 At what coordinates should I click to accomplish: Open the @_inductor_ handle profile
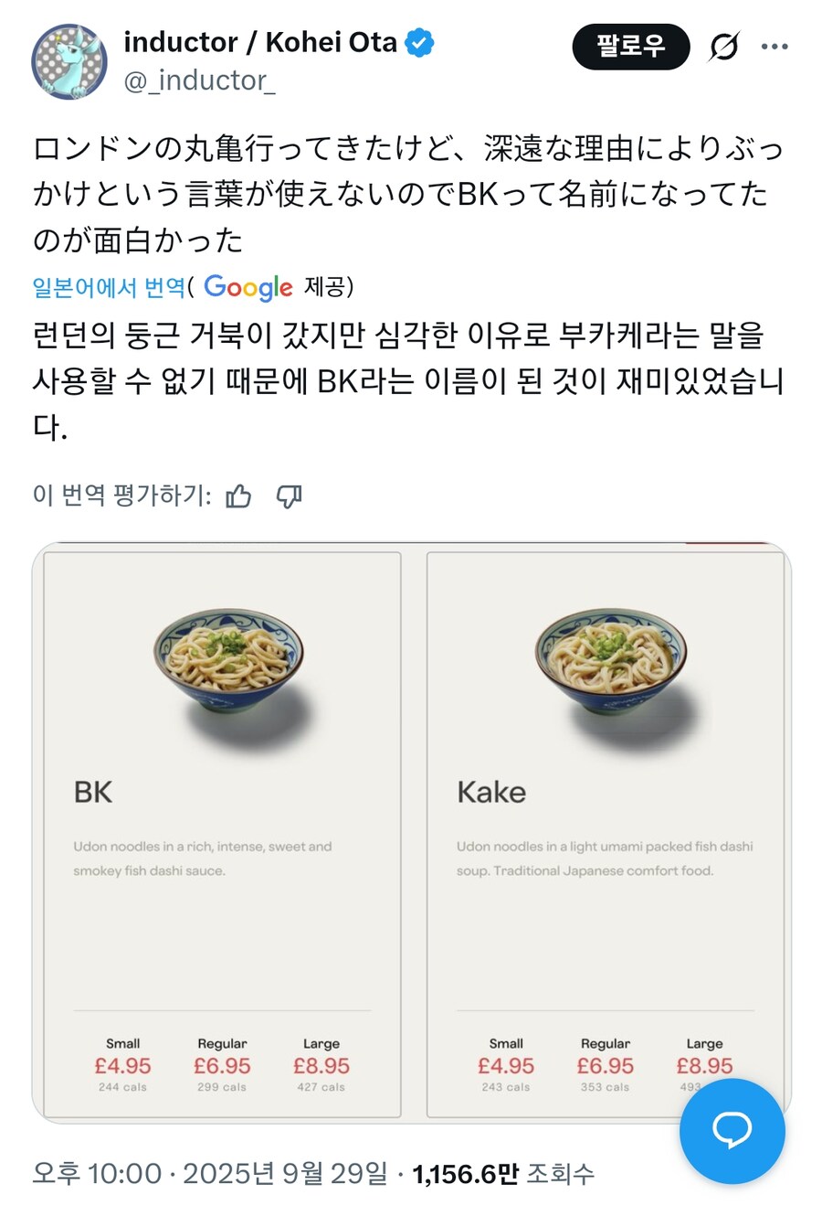pos(199,81)
